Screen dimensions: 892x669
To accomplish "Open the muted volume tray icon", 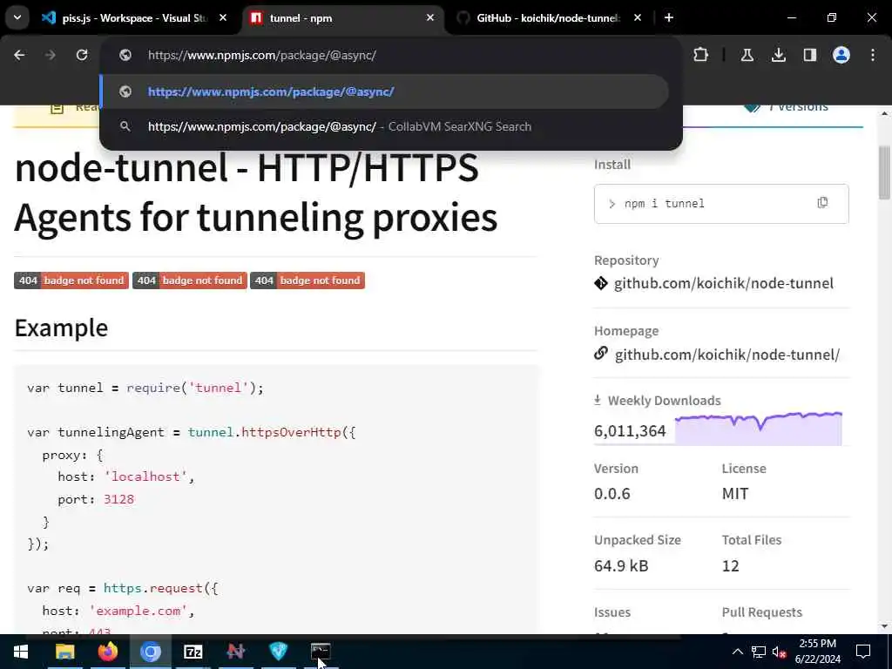I will (x=779, y=652).
